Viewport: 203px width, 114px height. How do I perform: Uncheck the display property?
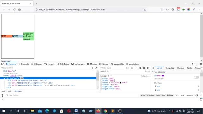click(101, 85)
